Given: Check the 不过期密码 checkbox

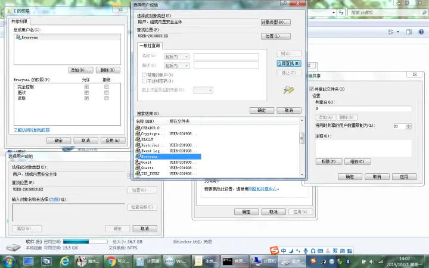Looking at the screenshot, I should [144, 81].
